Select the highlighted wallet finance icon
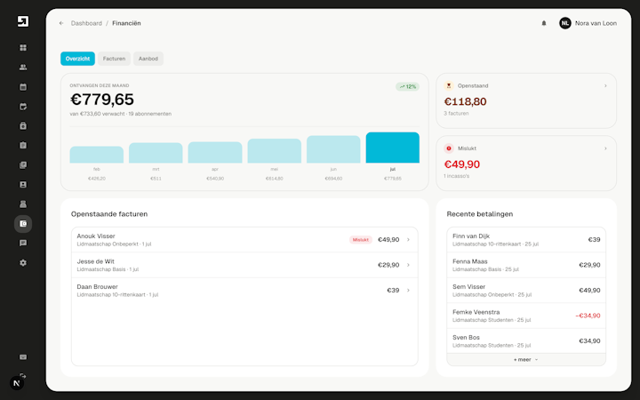This screenshot has height=400, width=640. click(23, 224)
